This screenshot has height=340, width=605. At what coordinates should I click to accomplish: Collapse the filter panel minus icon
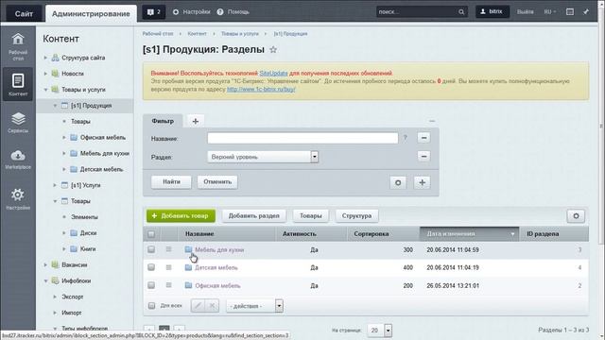pyautogui.click(x=432, y=121)
